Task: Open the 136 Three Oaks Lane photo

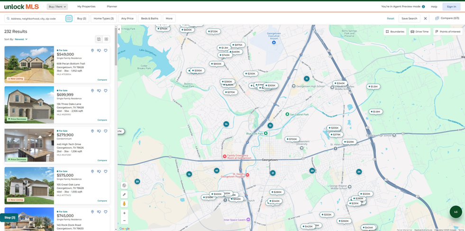Action: tap(29, 105)
